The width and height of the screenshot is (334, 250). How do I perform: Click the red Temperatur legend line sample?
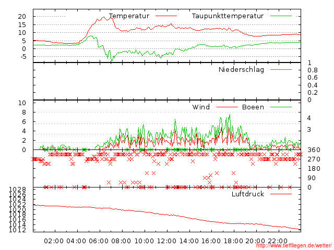pyautogui.click(x=166, y=16)
